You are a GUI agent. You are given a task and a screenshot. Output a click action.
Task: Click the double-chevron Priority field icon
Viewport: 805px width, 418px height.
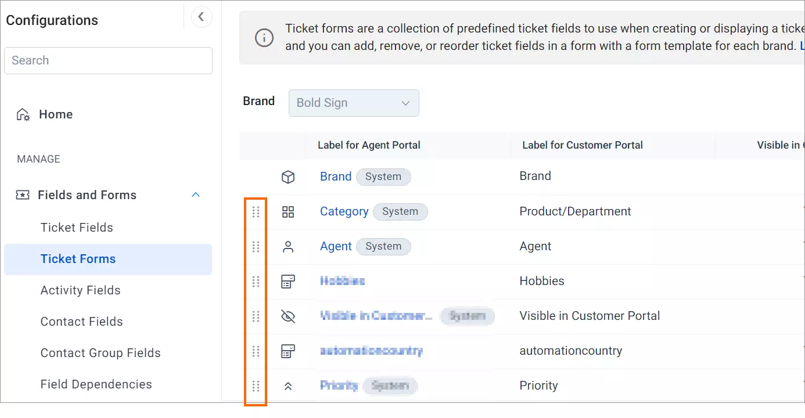click(x=288, y=386)
